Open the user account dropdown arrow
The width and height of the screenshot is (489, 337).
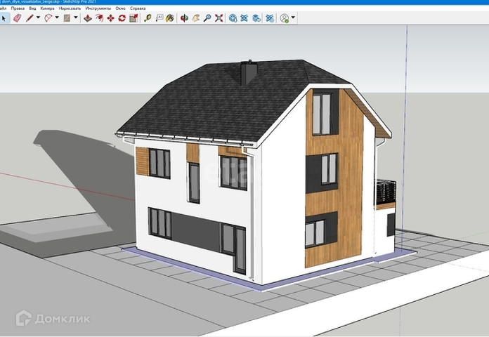click(x=293, y=18)
